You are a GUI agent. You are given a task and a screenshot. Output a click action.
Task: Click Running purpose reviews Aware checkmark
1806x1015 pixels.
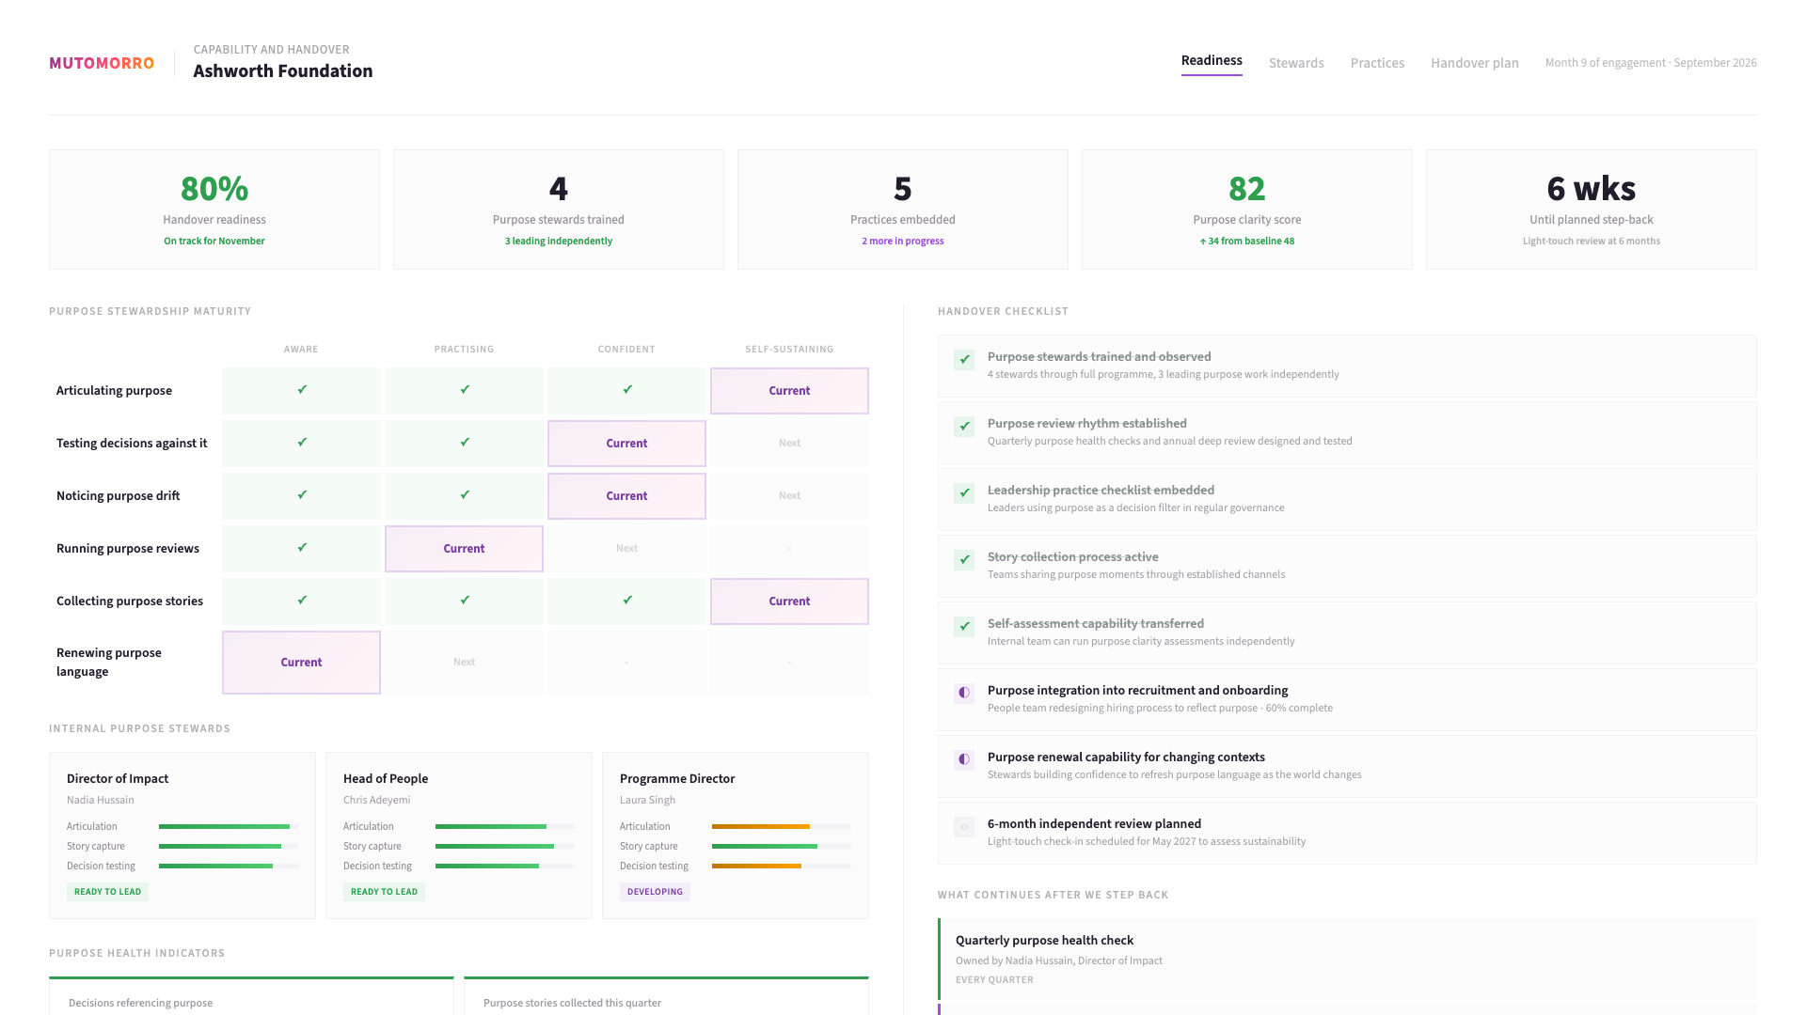coord(302,547)
